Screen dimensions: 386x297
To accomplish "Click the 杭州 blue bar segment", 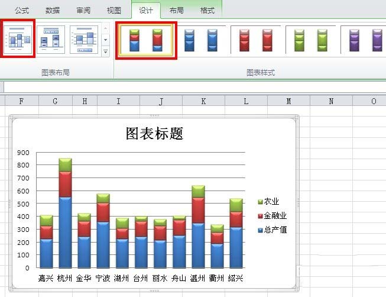I will click(65, 233).
